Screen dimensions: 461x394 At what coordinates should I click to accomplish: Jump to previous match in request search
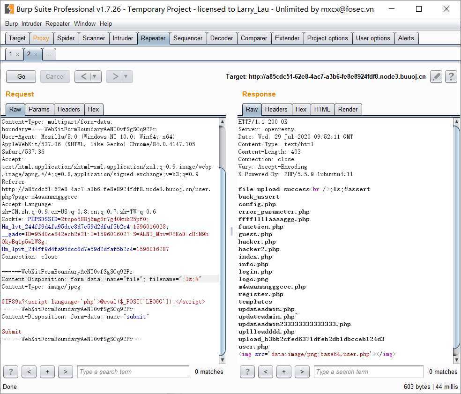coord(29,372)
